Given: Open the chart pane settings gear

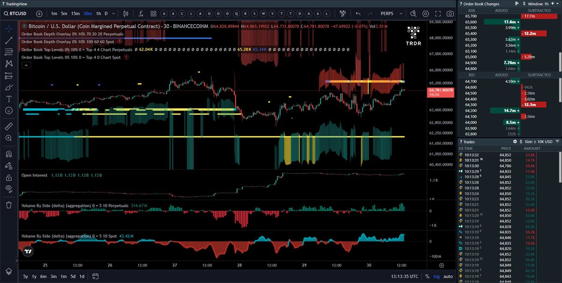Looking at the screenshot, I should point(441,265).
